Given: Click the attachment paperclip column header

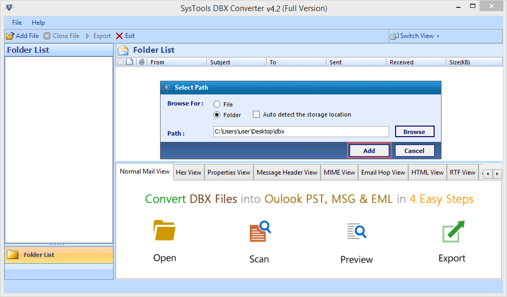Looking at the screenshot, I should pos(142,62).
